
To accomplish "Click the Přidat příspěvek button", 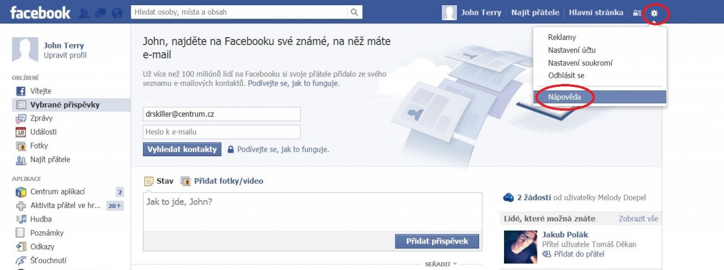I will [437, 241].
